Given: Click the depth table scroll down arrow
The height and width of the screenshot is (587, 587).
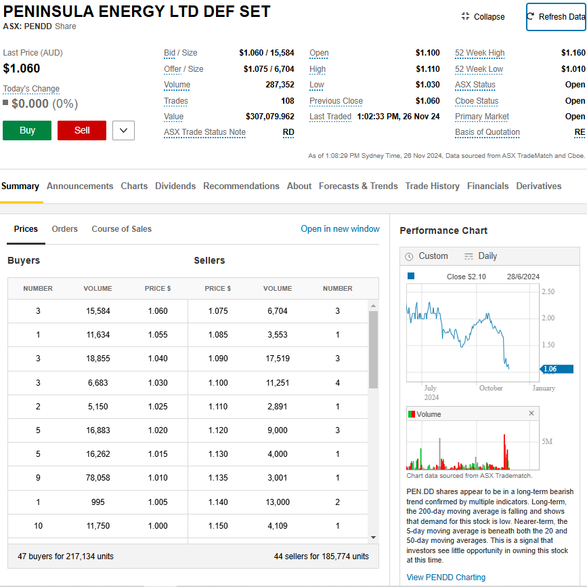Looking at the screenshot, I should coord(373,538).
